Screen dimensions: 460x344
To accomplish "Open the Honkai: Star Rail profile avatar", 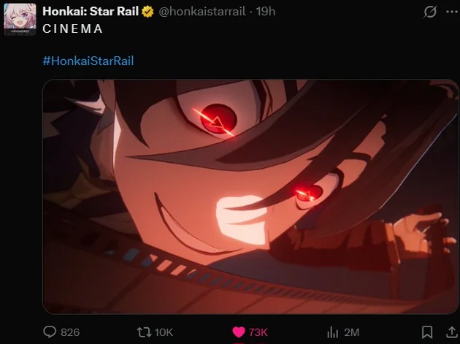I will pyautogui.click(x=20, y=20).
